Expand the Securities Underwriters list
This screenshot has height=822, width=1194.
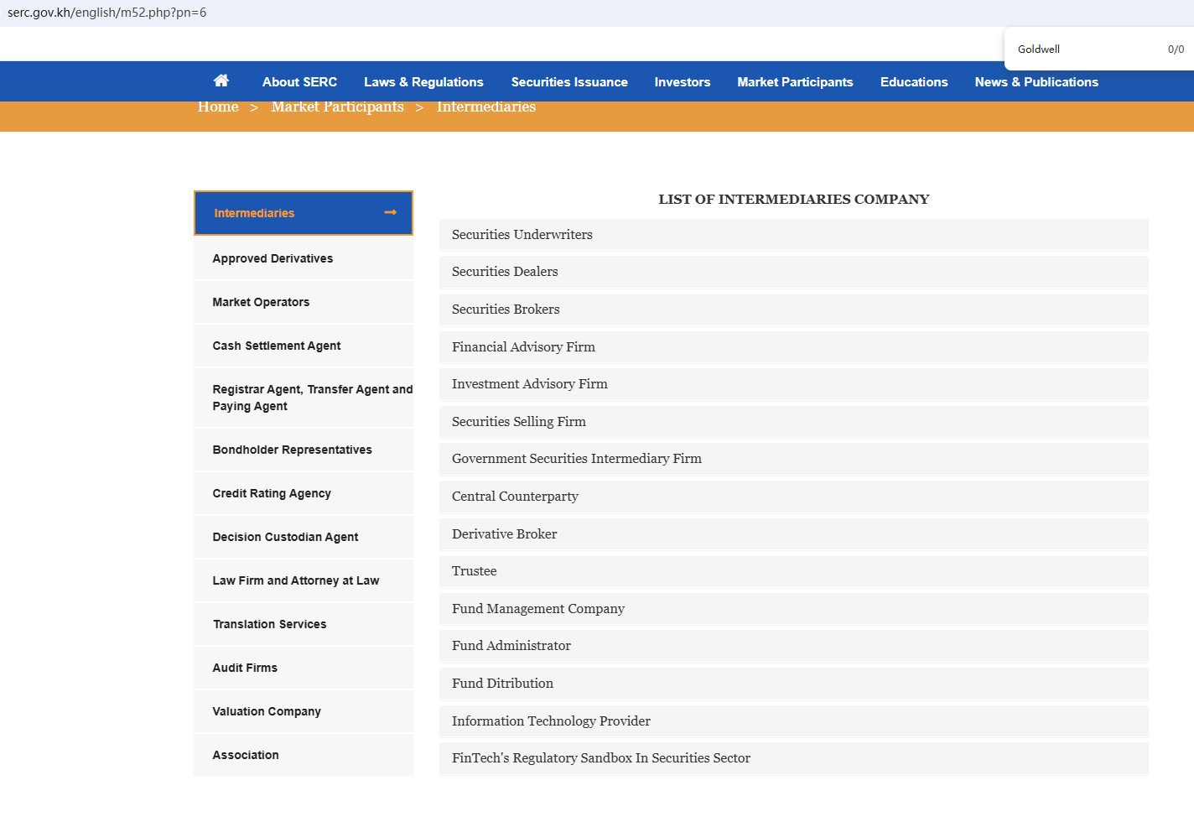point(522,235)
